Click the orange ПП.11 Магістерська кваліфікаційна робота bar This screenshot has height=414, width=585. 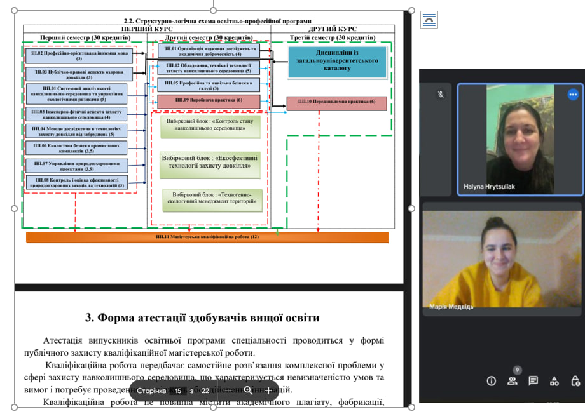[x=207, y=237]
